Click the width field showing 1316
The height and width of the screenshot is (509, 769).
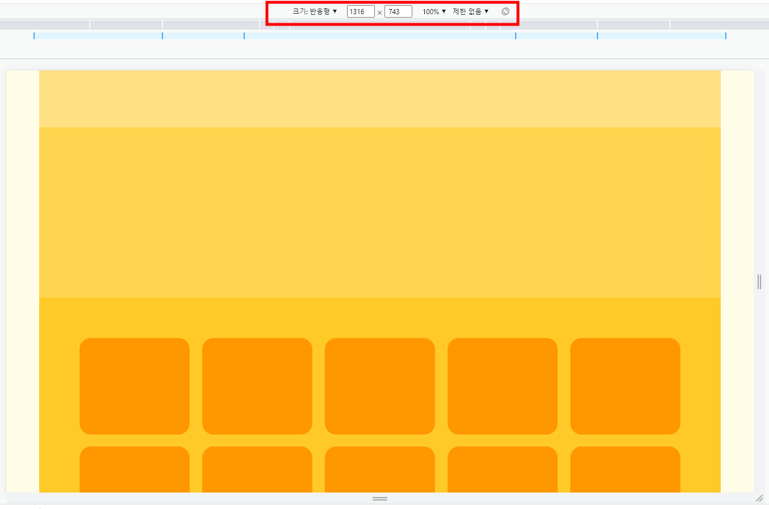tap(361, 11)
